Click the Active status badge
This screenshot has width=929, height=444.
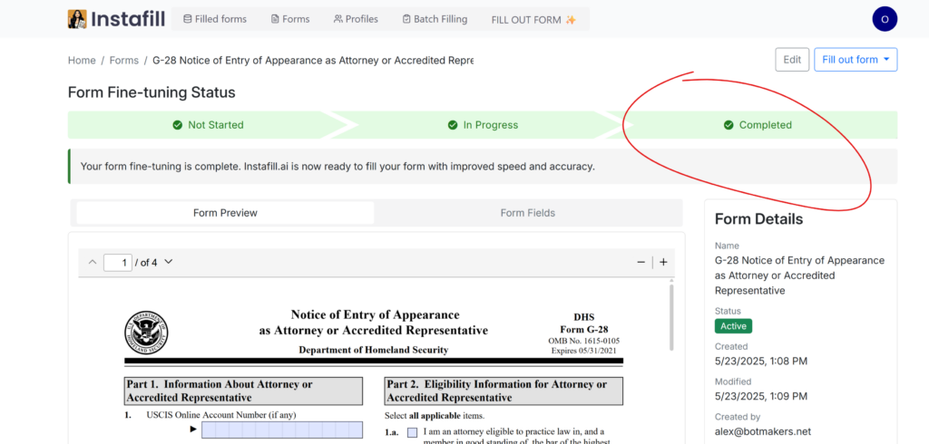pos(733,326)
